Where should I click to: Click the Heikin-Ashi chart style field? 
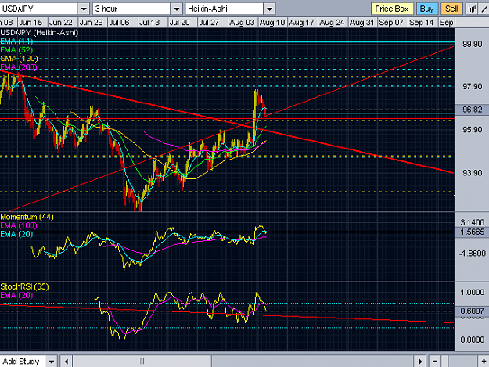(x=225, y=9)
